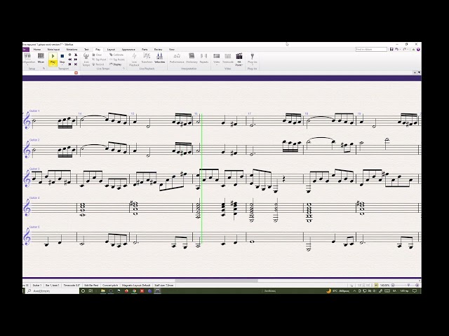Image resolution: width=449 pixels, height=336 pixels.
Task: Open the Mixer panel
Action: 41,58
